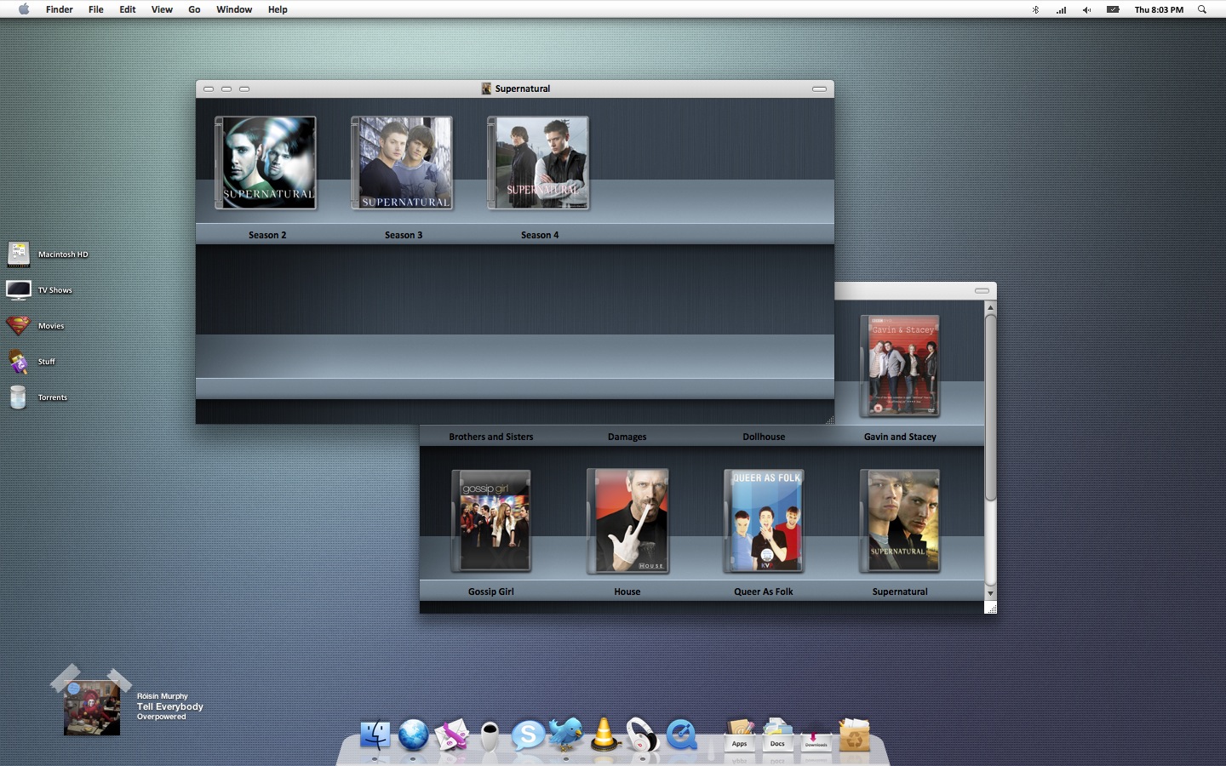Launch Finder from the dock

tap(375, 735)
